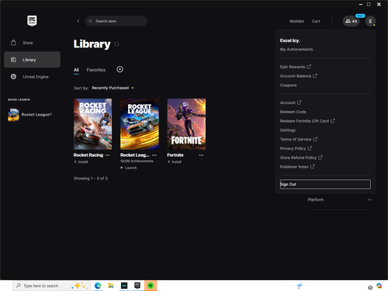This screenshot has width=388, height=291.
Task: Open Privacy Policy link
Action: click(x=296, y=148)
